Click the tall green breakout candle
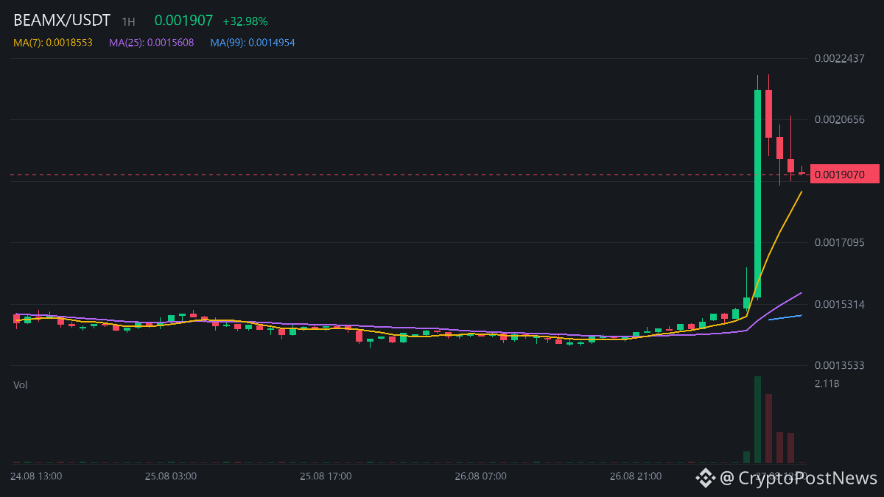This screenshot has height=497, width=884. (x=757, y=193)
